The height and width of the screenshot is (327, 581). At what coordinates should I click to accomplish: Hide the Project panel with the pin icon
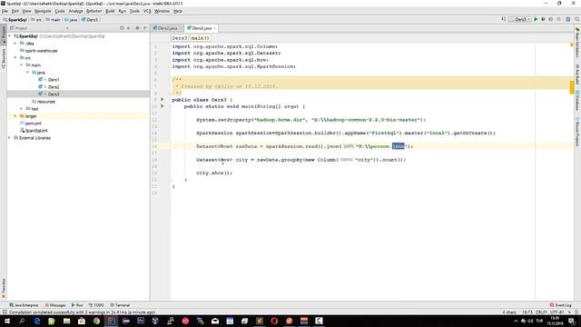click(x=145, y=28)
